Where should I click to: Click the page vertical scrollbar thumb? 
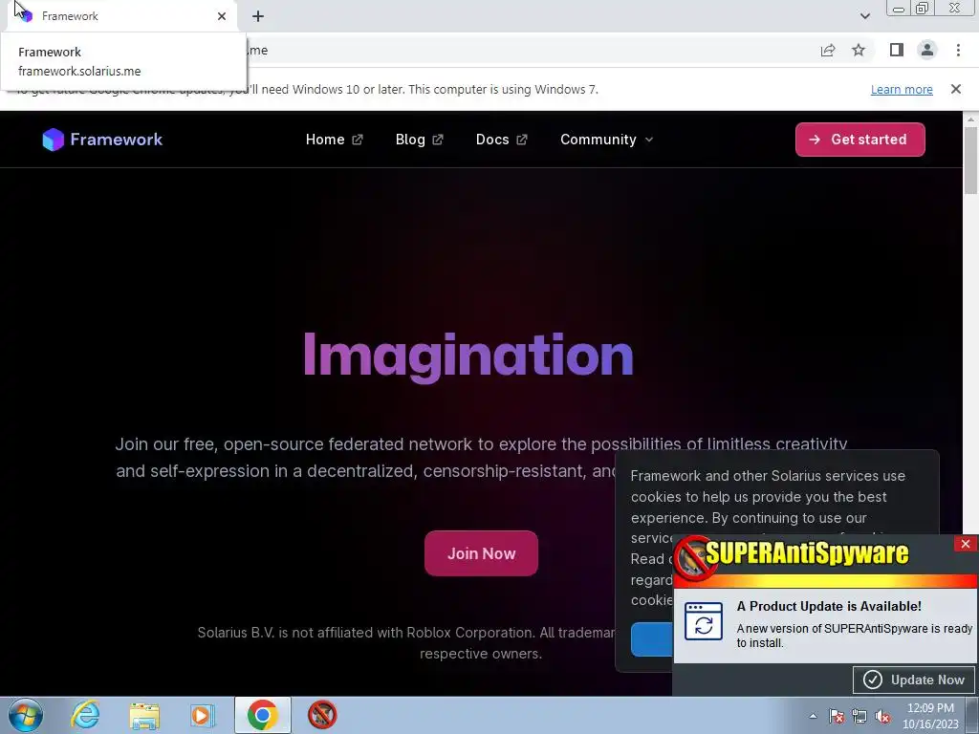(x=970, y=160)
